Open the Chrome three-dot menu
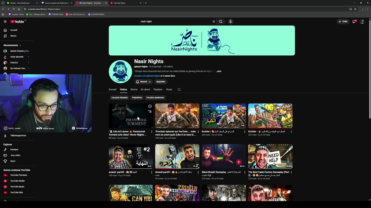The image size is (371, 208). pos(367,9)
